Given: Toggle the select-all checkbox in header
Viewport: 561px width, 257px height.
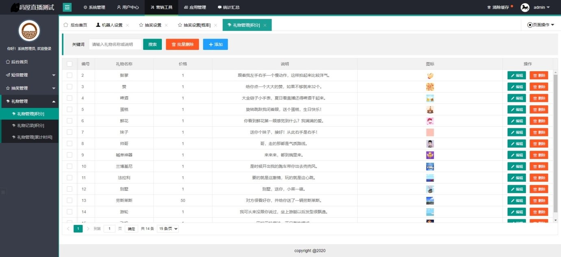Looking at the screenshot, I should pyautogui.click(x=70, y=64).
